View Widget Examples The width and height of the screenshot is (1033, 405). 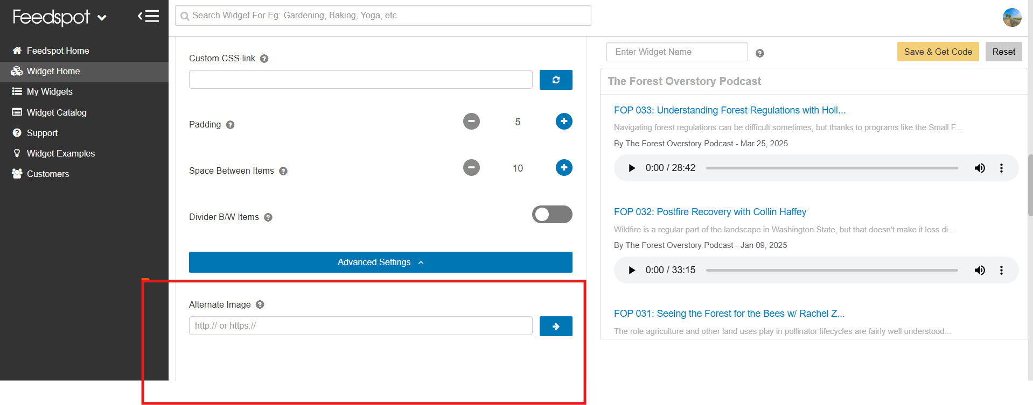click(61, 153)
